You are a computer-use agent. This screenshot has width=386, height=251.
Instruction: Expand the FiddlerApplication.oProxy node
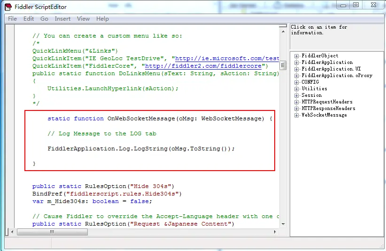[296, 76]
